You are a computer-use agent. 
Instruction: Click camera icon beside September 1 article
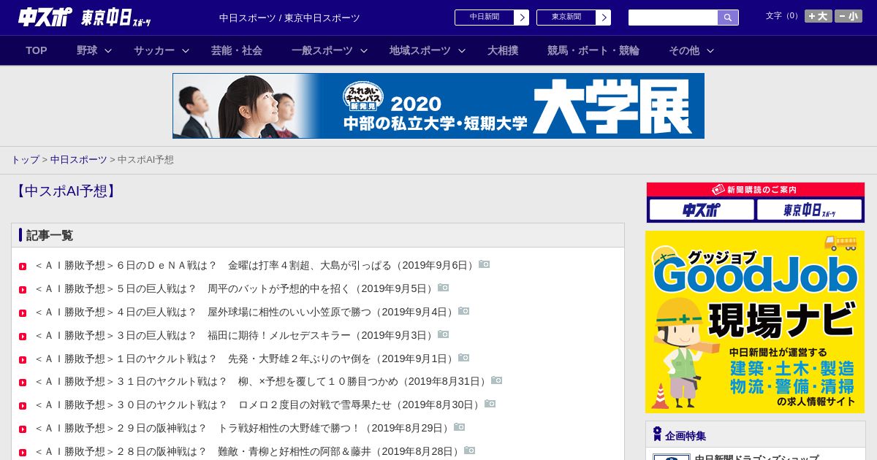(x=464, y=358)
